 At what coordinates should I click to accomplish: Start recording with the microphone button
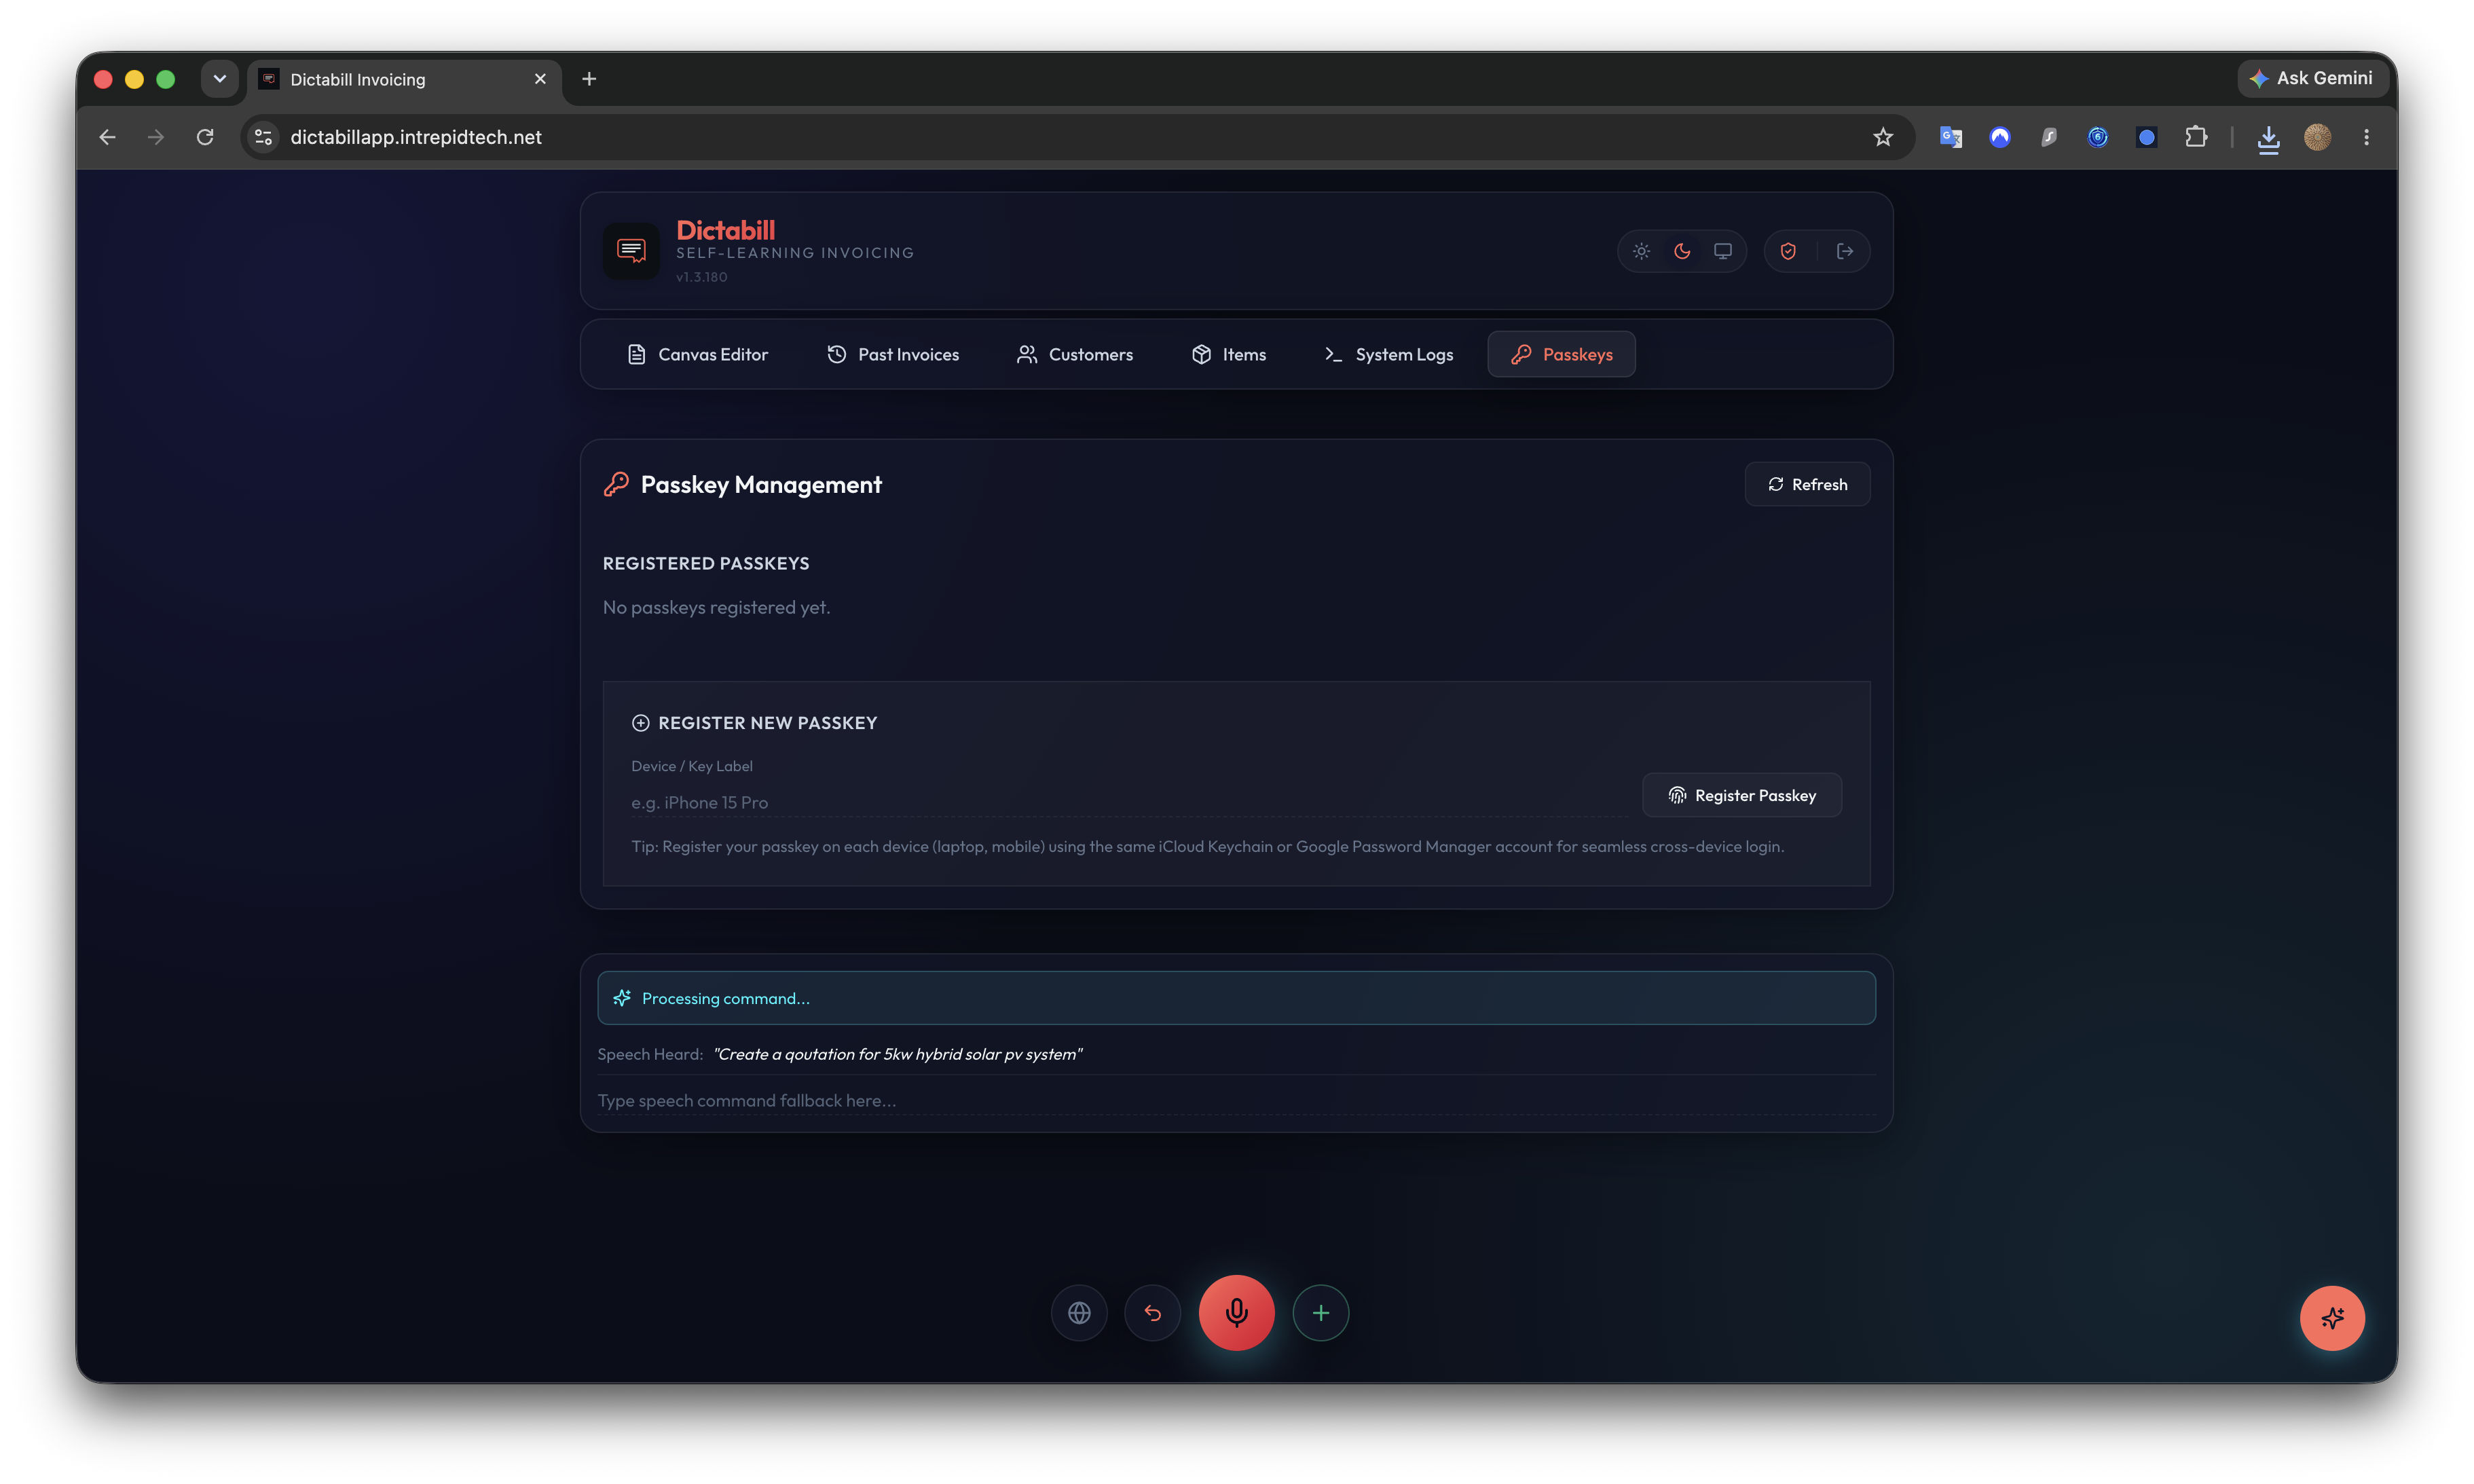1236,1312
